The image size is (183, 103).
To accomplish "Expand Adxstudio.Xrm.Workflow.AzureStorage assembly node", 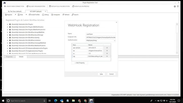I will click(7, 35).
